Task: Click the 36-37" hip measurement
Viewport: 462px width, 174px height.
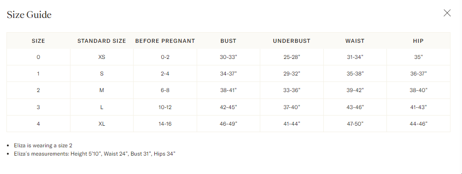Action: coord(418,74)
